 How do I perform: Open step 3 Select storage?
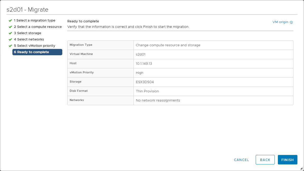[27, 33]
